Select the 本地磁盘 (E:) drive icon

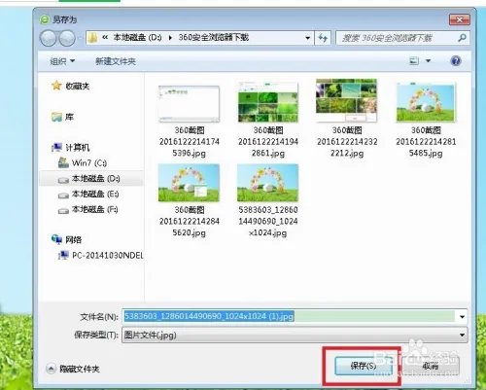[x=63, y=195]
